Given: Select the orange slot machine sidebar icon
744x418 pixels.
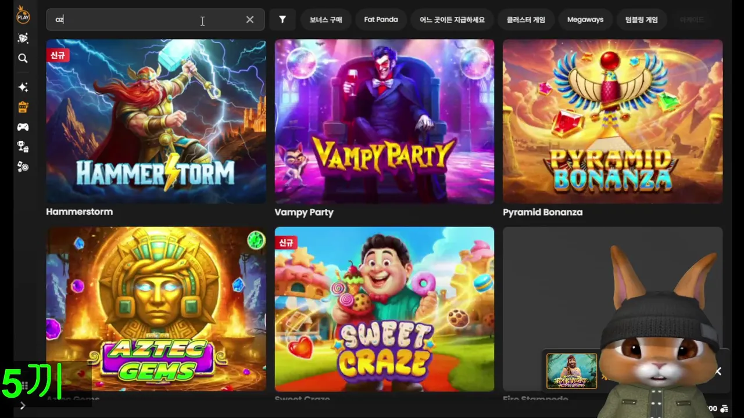Looking at the screenshot, I should 23,107.
